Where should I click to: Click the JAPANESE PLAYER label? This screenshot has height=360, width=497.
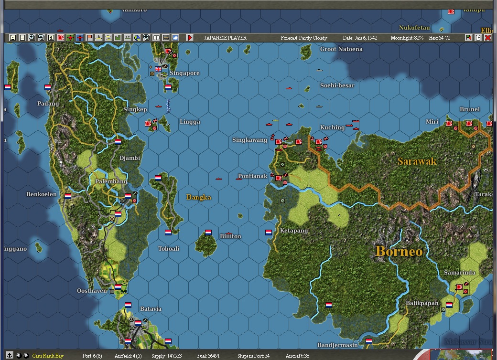tap(226, 38)
